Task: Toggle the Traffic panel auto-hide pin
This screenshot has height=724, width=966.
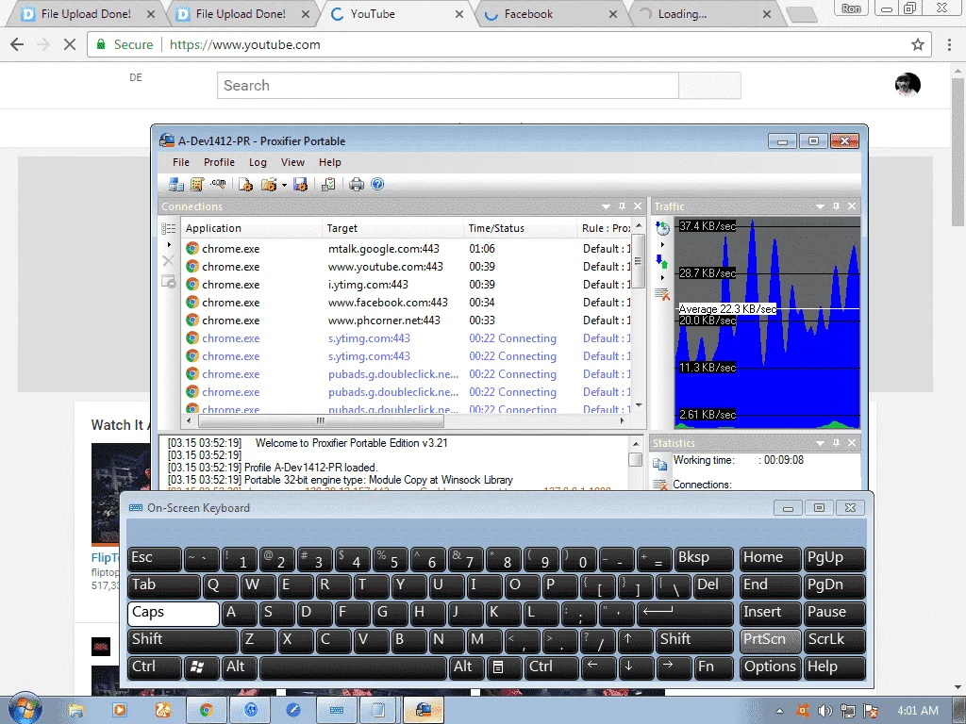Action: click(x=836, y=206)
